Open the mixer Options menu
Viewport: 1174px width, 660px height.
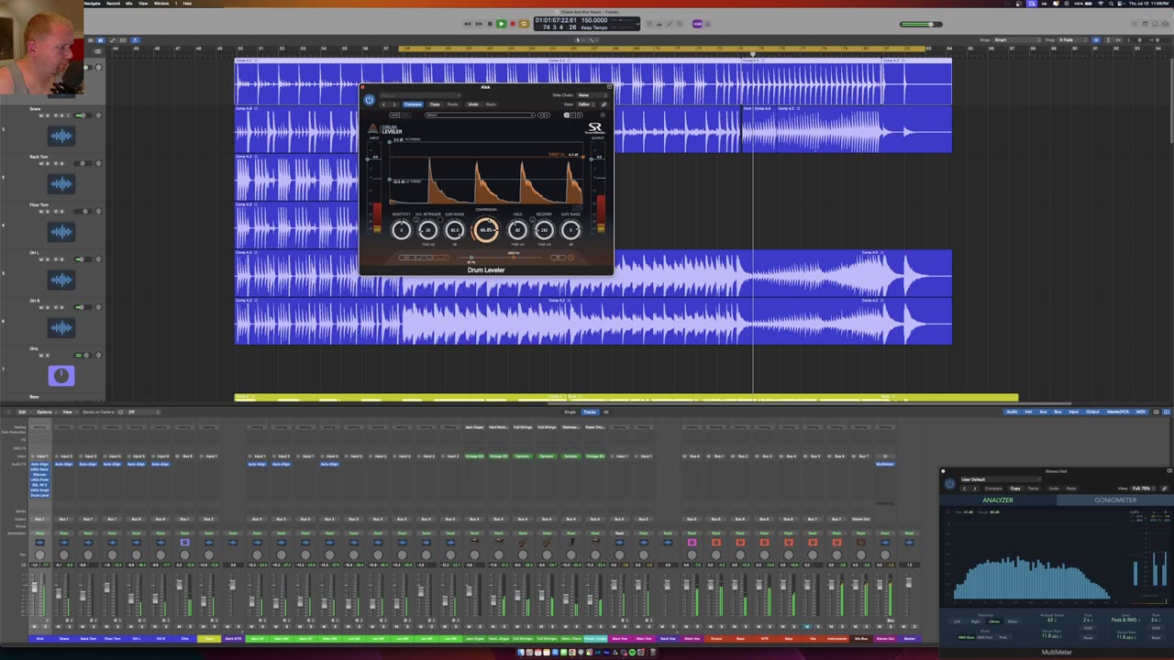click(x=44, y=412)
